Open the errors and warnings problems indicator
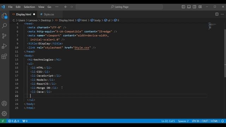 pos(13,121)
